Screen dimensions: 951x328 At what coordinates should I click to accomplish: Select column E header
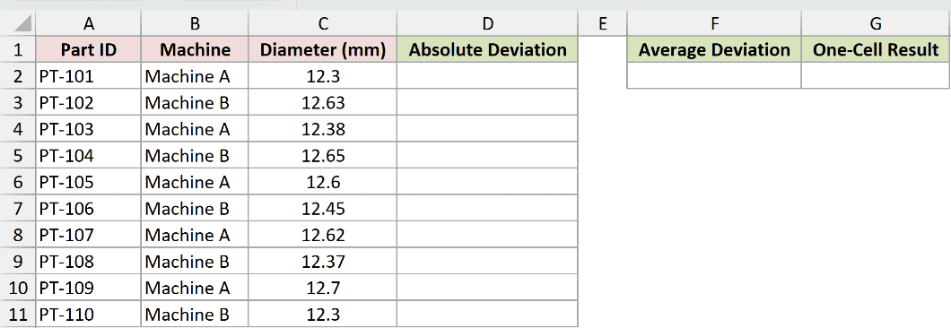[x=602, y=23]
